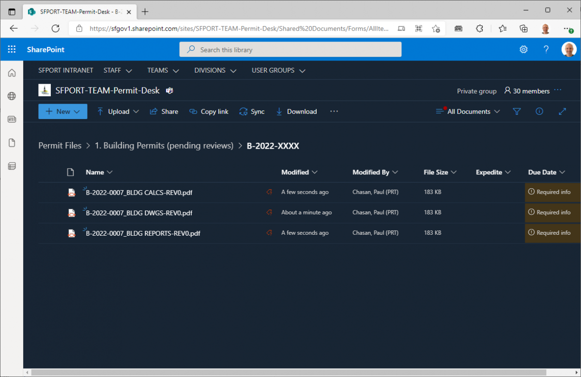Open the filter pane funnel icon

(x=517, y=111)
